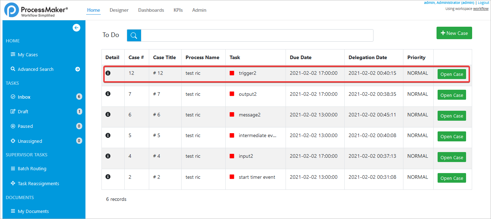The width and height of the screenshot is (491, 219).
Task: Expand Advanced Search arrow
Action: coord(78,69)
